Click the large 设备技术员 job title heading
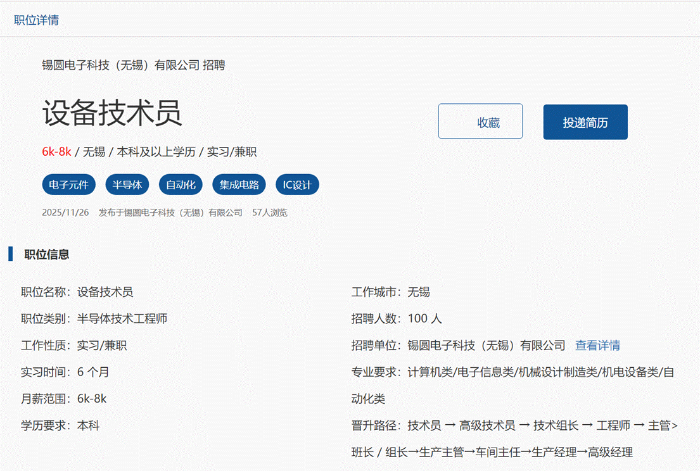700x471 pixels. tap(112, 114)
